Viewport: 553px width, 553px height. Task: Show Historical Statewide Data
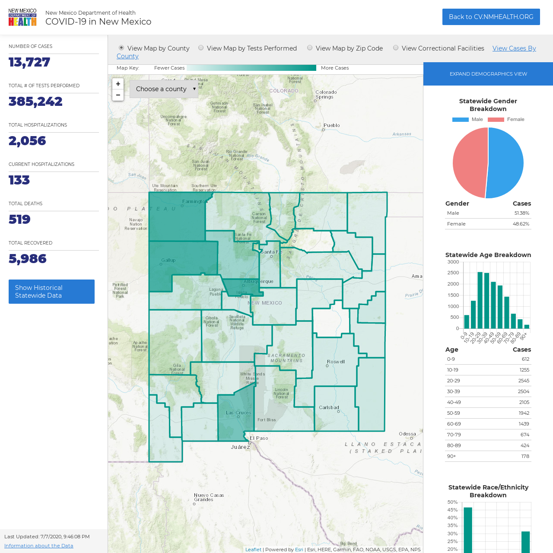click(x=51, y=292)
